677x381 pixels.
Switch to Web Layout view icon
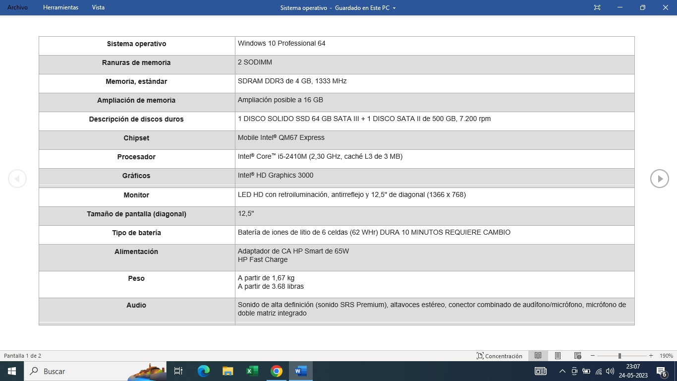coord(577,356)
